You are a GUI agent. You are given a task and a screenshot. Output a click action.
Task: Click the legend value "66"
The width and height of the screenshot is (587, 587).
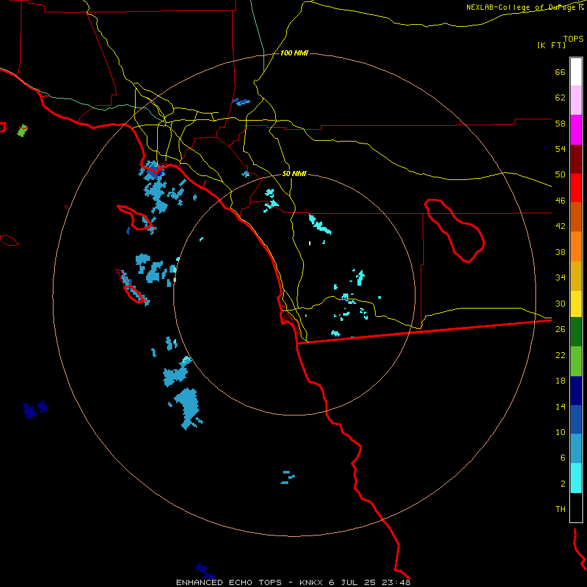click(x=560, y=72)
